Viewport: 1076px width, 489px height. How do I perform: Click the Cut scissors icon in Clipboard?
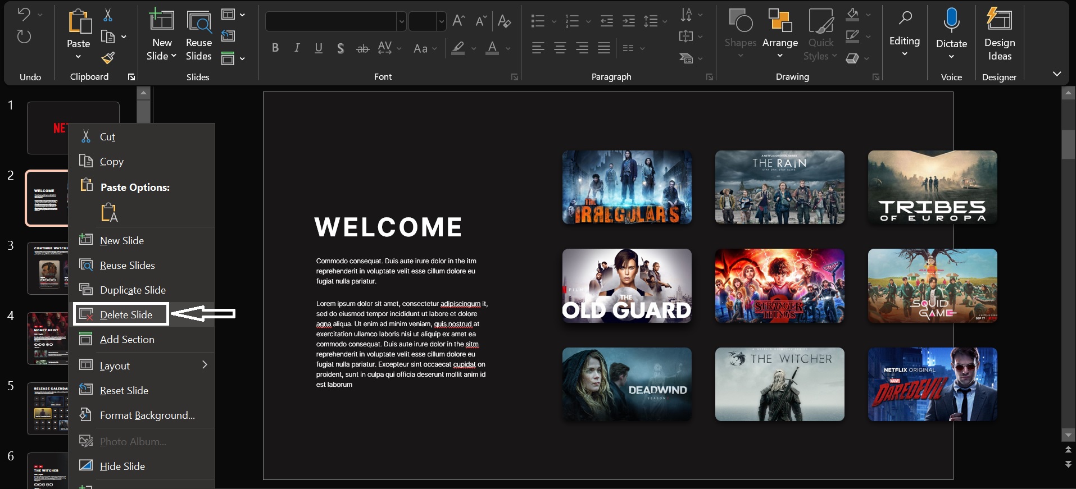(x=108, y=15)
